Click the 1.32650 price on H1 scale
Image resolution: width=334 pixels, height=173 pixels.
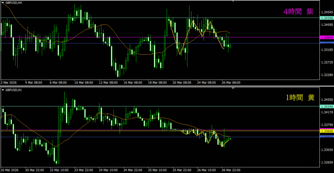click(x=326, y=162)
